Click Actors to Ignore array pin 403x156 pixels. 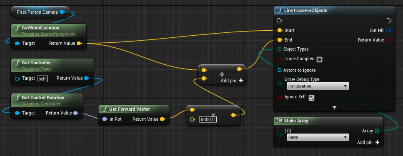[280, 70]
